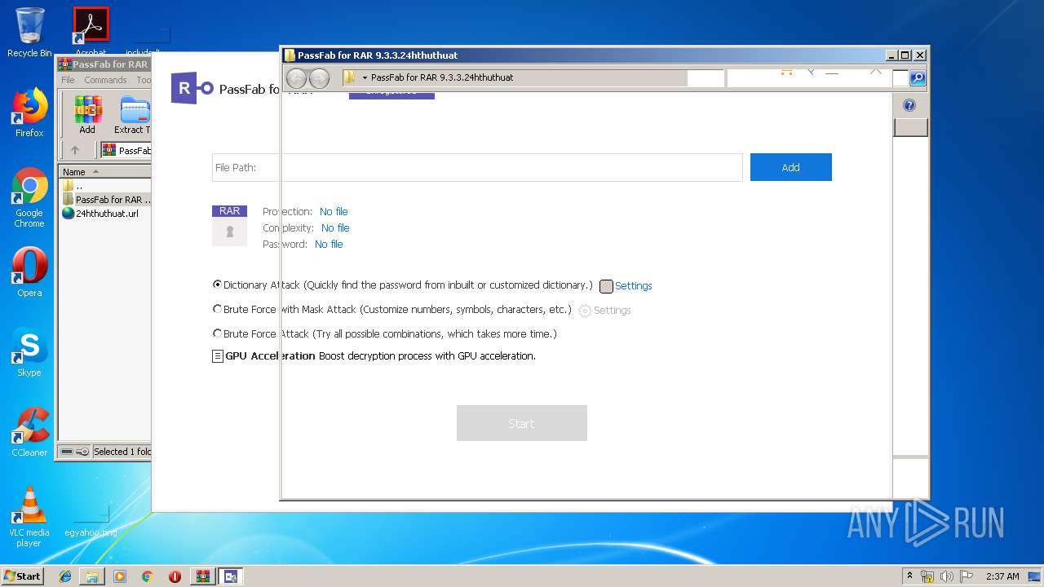Open Opera desktop shortcut
This screenshot has height=587, width=1044.
point(29,272)
